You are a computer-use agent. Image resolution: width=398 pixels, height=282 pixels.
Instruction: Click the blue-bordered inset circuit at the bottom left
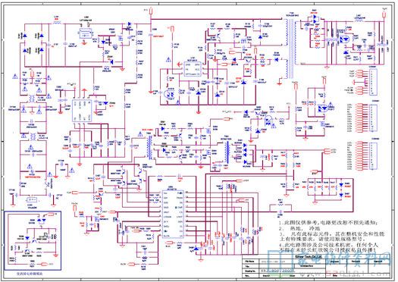tap(33, 240)
